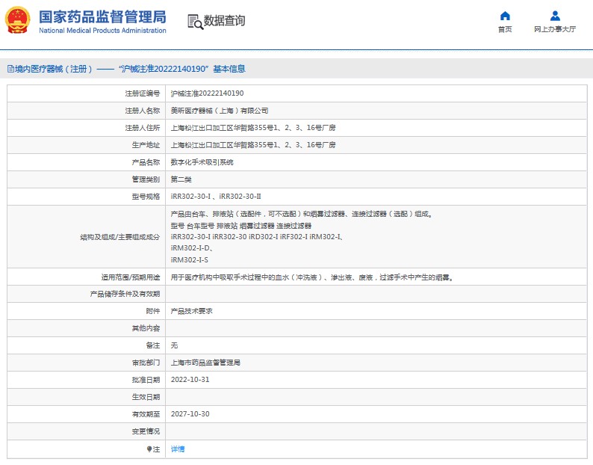The height and width of the screenshot is (465, 593).
Task: Open the 网上办事大厅 text label
Action: tap(555, 30)
